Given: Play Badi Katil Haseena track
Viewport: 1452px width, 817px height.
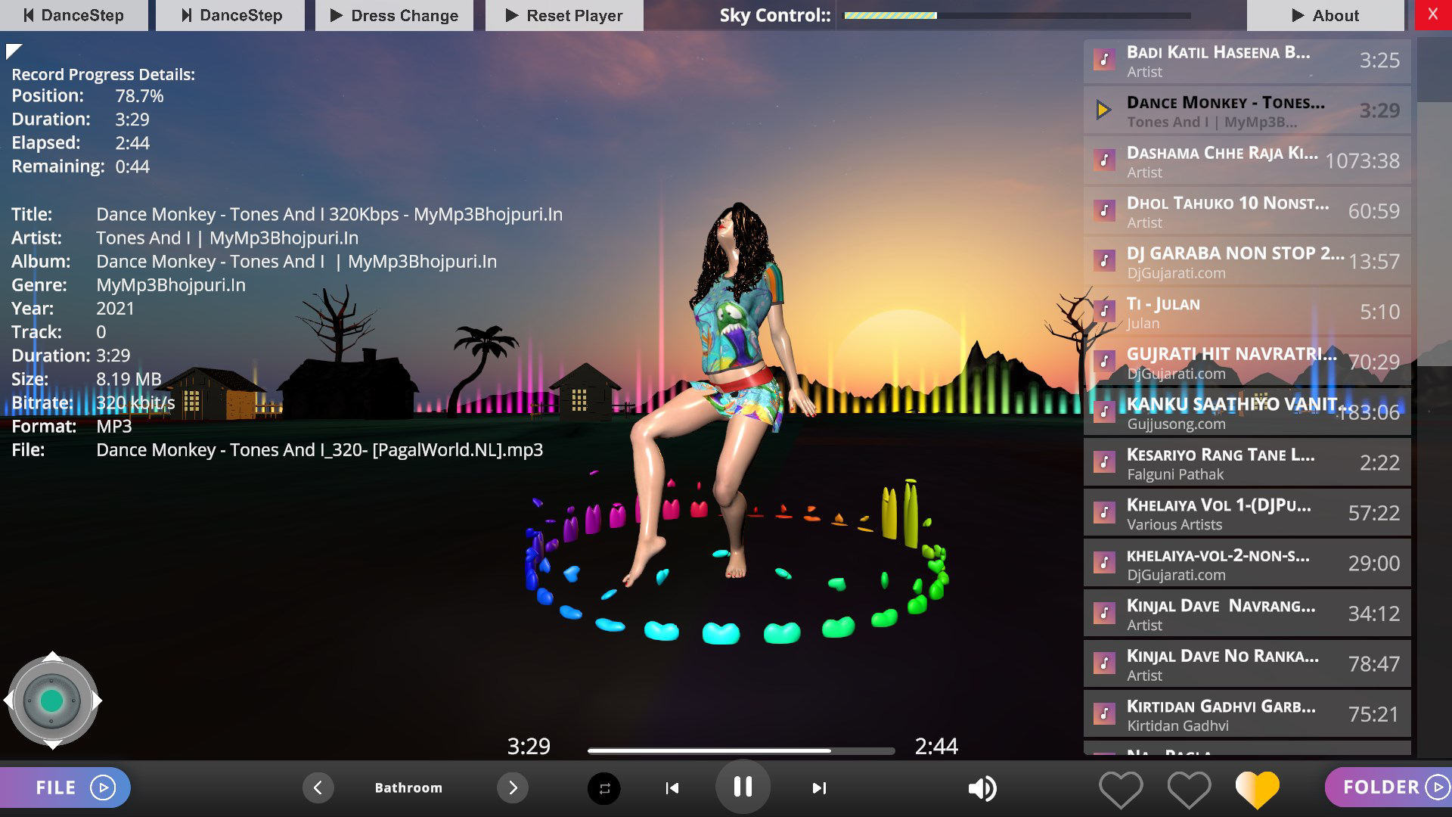Looking at the screenshot, I should point(1247,61).
